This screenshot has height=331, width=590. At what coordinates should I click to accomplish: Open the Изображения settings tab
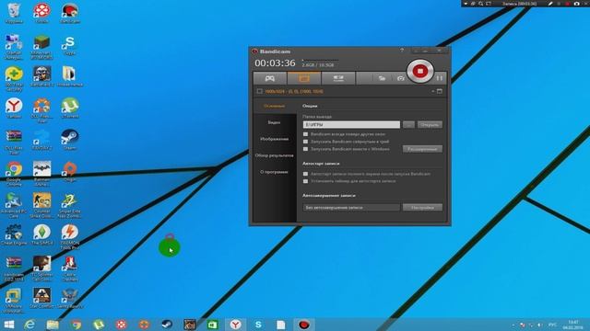(x=275, y=139)
